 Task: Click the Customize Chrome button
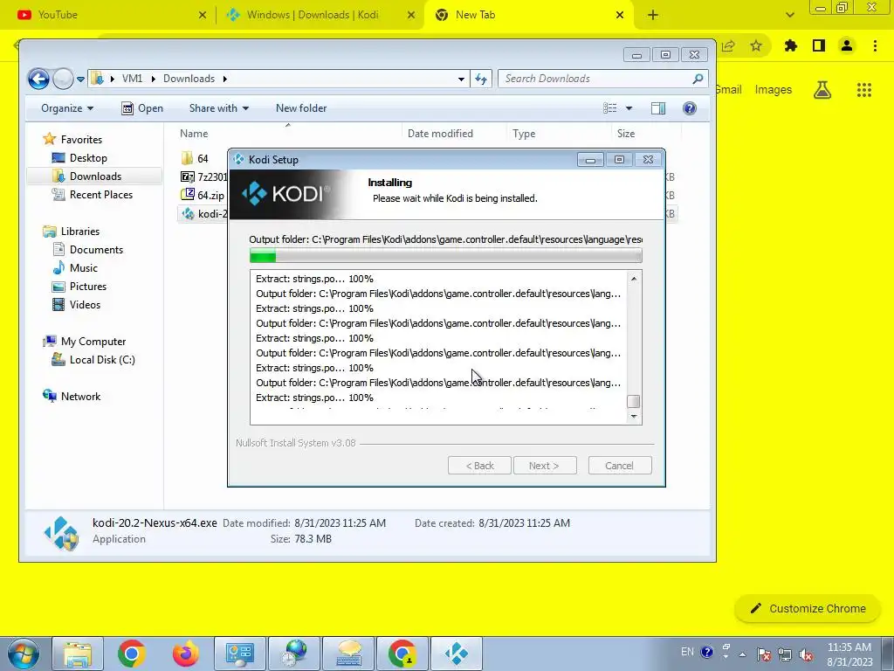click(x=808, y=609)
